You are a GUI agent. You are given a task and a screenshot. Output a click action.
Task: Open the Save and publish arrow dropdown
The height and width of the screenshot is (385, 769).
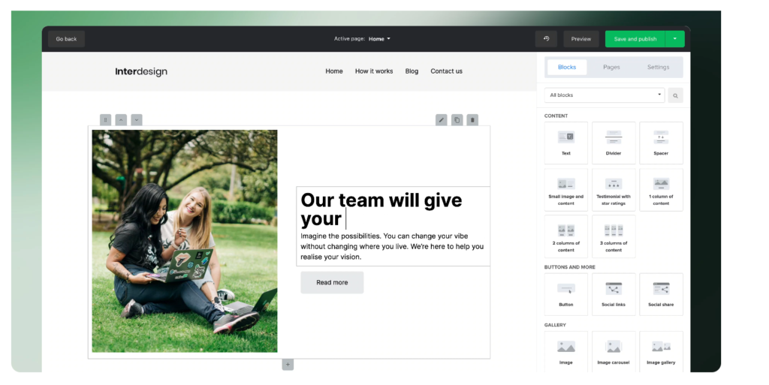[675, 39]
